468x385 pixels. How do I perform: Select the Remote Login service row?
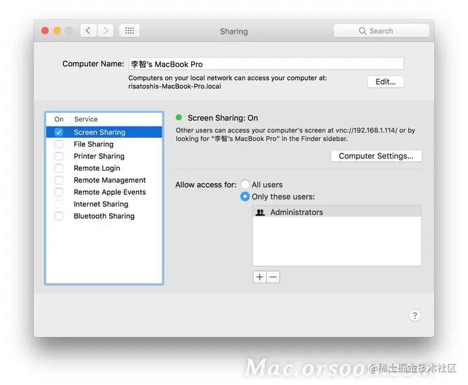[104, 168]
